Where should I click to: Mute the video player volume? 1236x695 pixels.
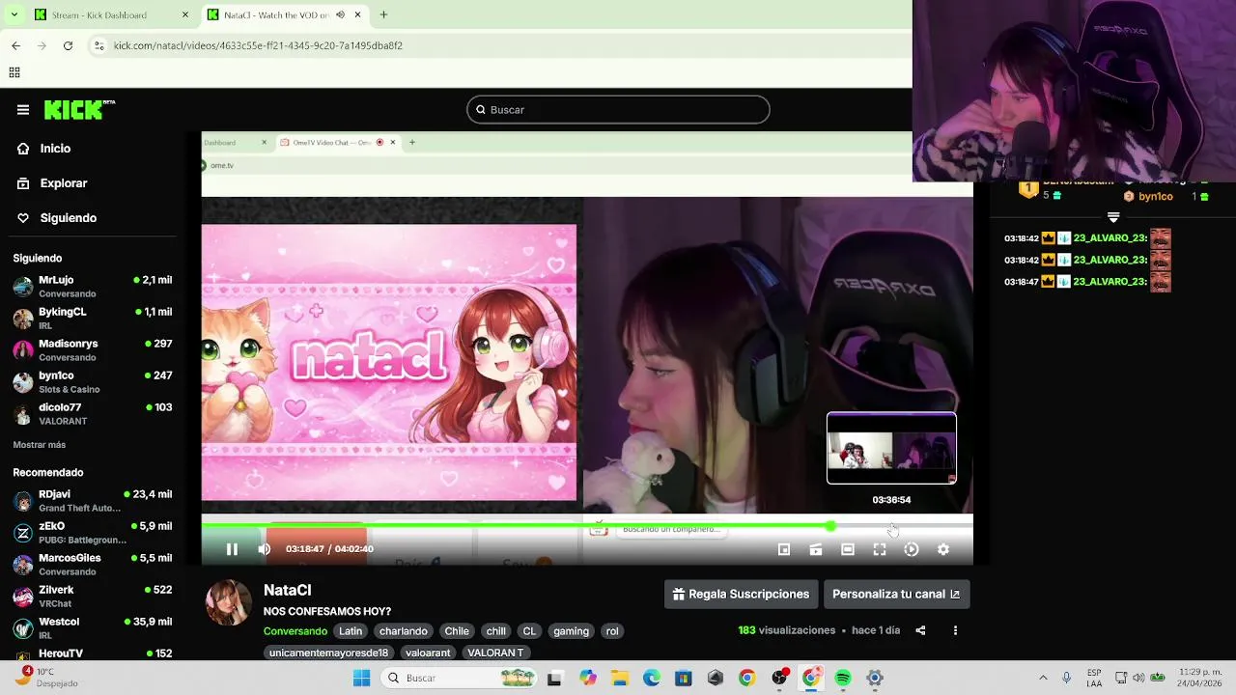(x=265, y=549)
